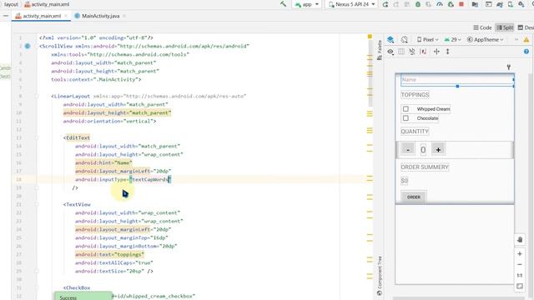534x300 pixels.
Task: Click the yellow warning triangle icon
Action: click(526, 40)
